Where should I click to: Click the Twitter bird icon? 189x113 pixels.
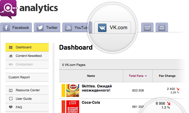[40, 28]
